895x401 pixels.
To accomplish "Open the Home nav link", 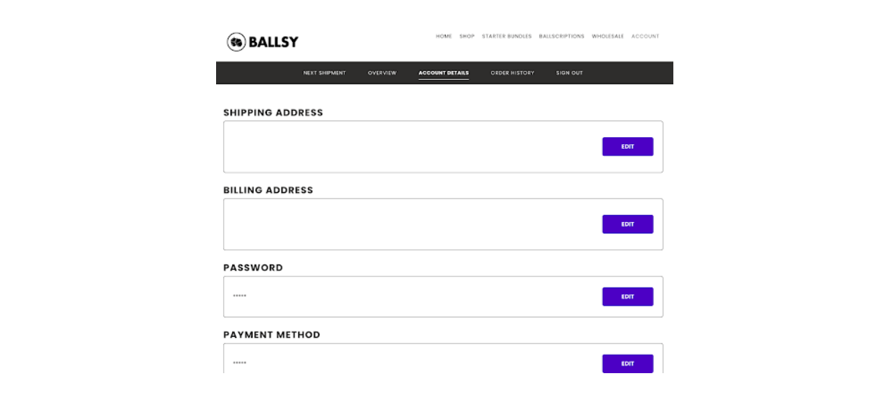I will (444, 36).
